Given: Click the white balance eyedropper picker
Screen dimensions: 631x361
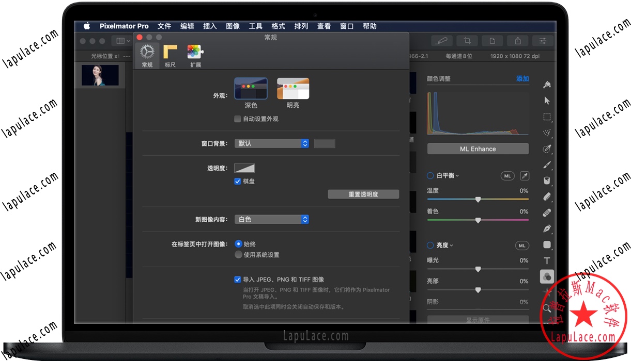Looking at the screenshot, I should [x=524, y=176].
